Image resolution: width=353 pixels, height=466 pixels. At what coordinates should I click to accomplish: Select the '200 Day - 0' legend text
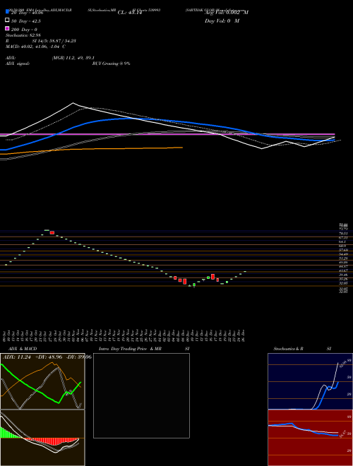click(x=24, y=30)
